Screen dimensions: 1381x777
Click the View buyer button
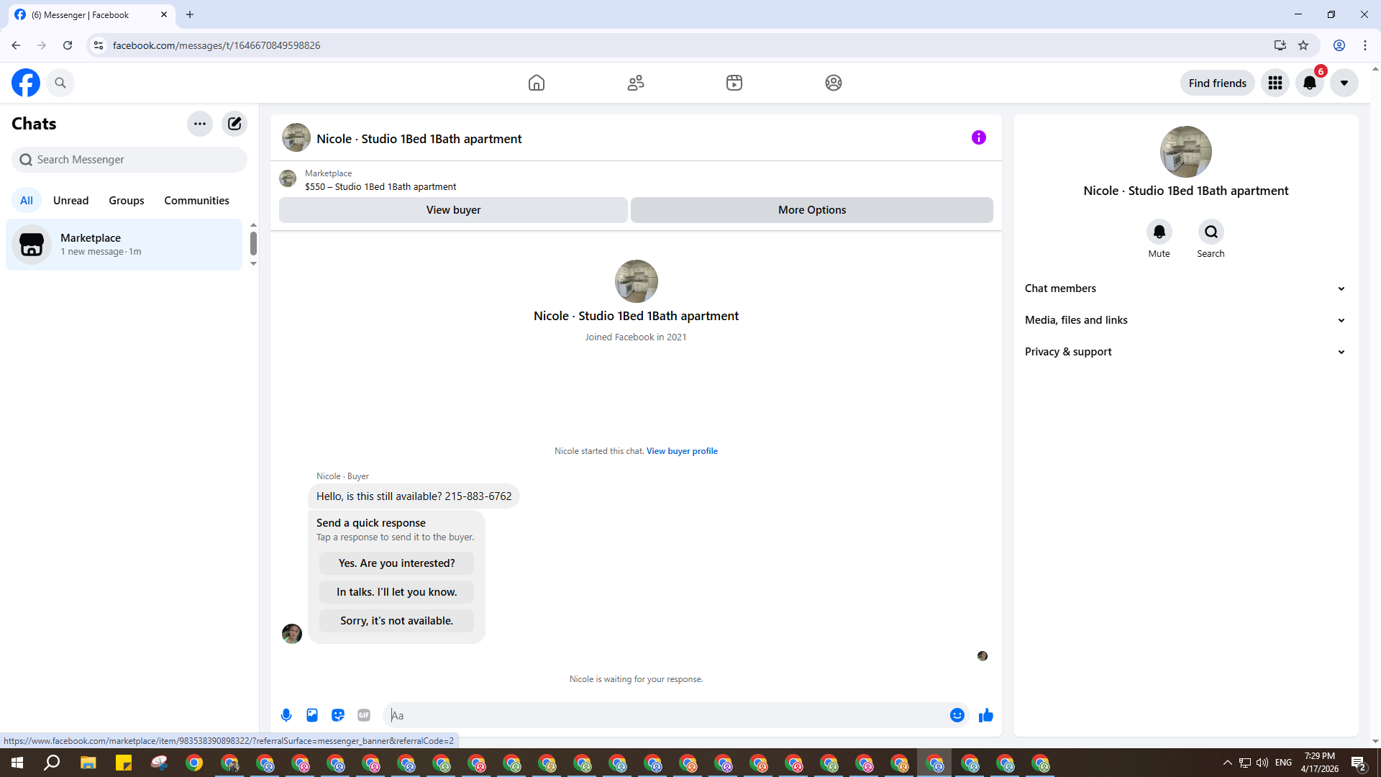(453, 210)
